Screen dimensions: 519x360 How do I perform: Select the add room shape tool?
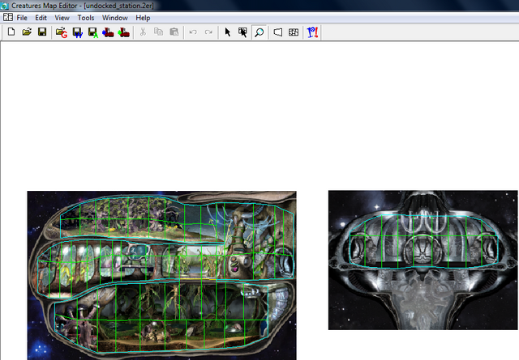[278, 32]
